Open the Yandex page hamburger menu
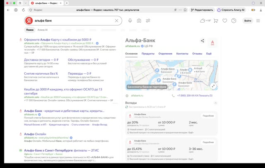Viewport: 265px width, 168px height. 258,21
